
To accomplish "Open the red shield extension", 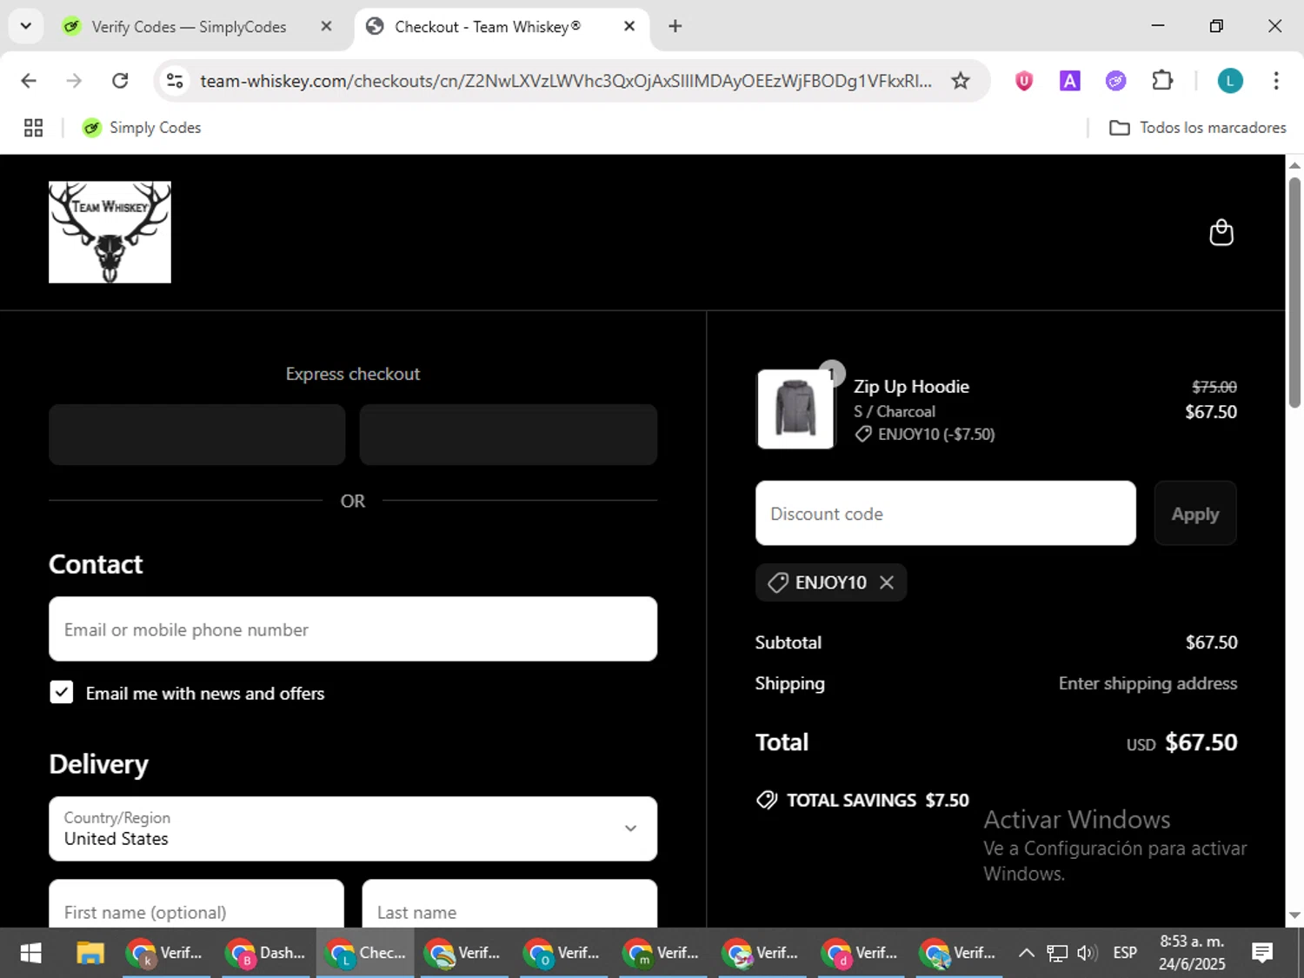I will (x=1024, y=81).
